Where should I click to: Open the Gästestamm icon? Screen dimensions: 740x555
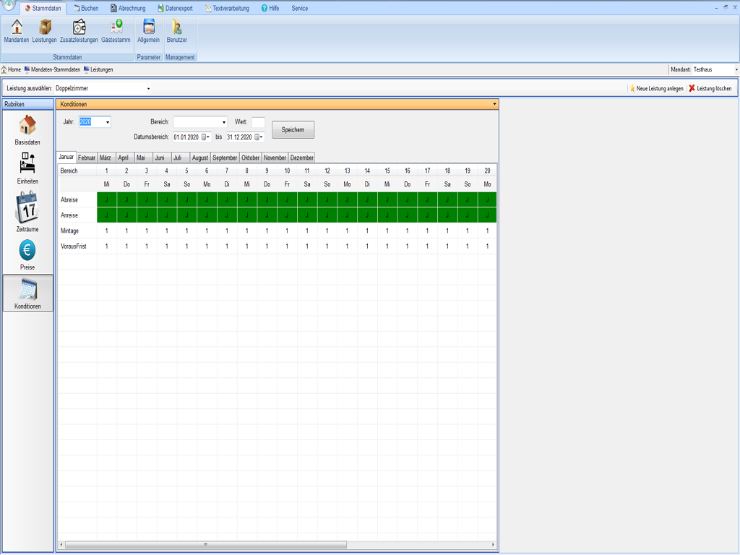[116, 30]
